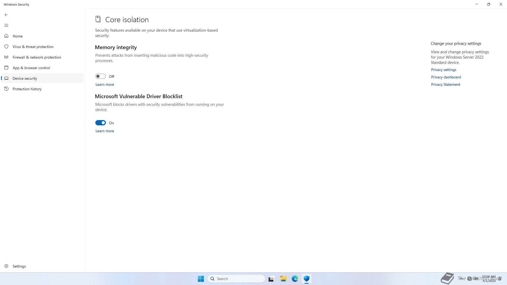Open the Privacy dashboard link
The width and height of the screenshot is (507, 285).
[446, 77]
